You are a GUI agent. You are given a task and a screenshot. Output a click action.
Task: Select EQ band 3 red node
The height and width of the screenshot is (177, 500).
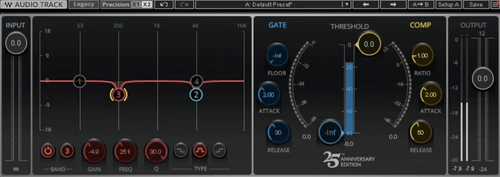point(119,94)
